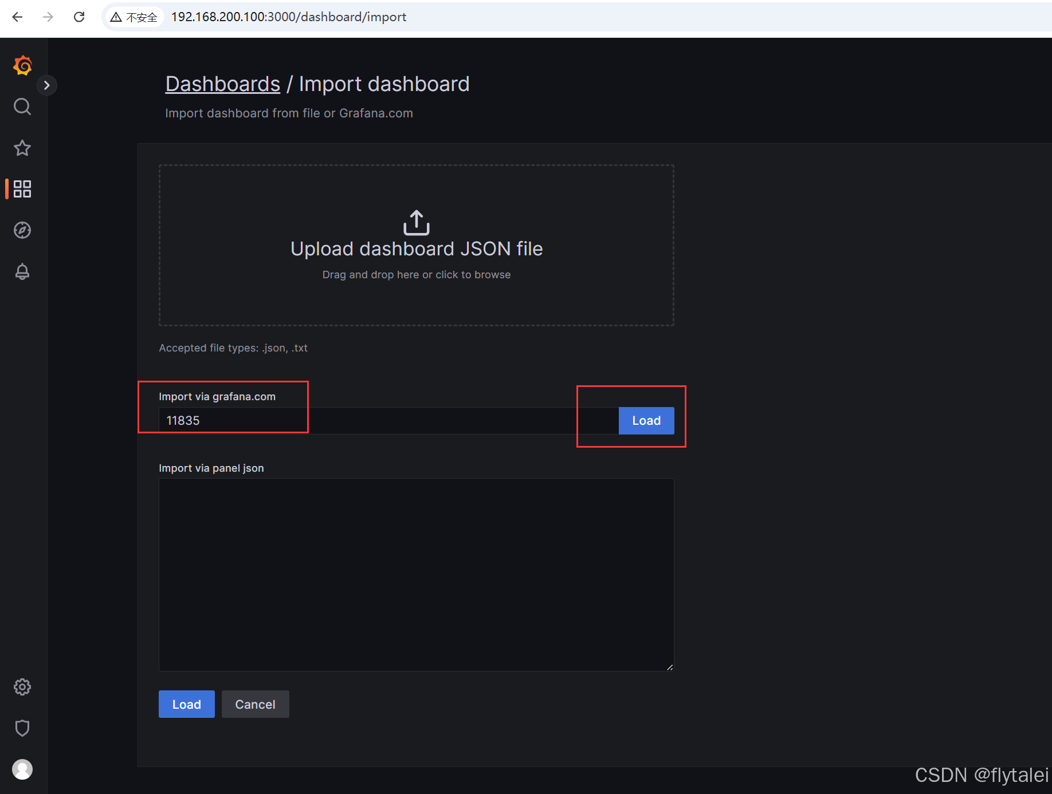The image size is (1052, 794).
Task: Focus the grafana.com dashboard ID input field
Action: point(388,421)
